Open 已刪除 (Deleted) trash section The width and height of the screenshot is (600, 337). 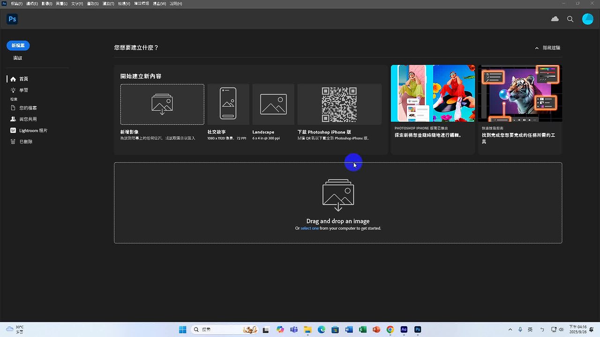(26, 142)
